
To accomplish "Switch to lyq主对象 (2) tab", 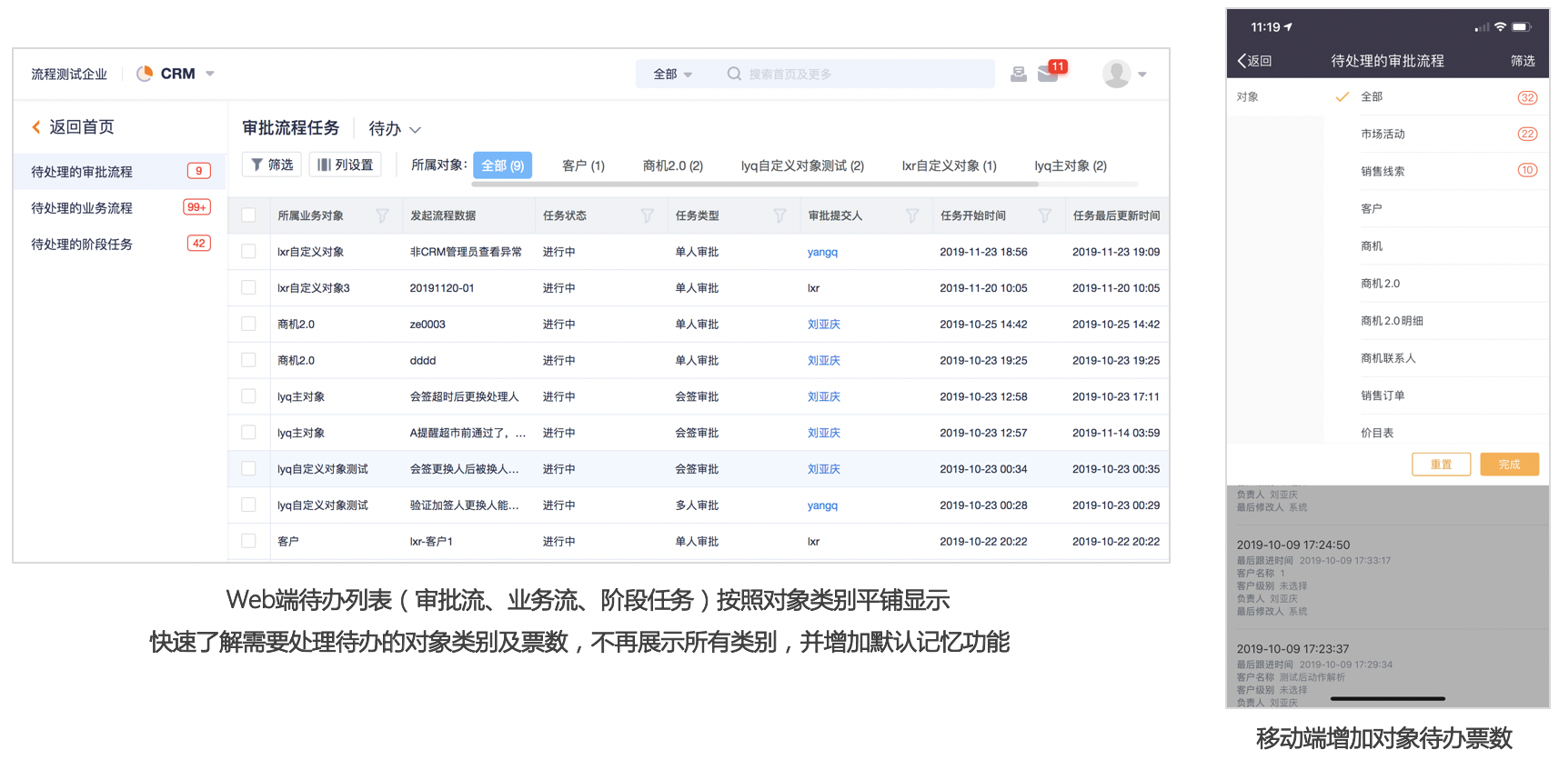I will 1071,165.
